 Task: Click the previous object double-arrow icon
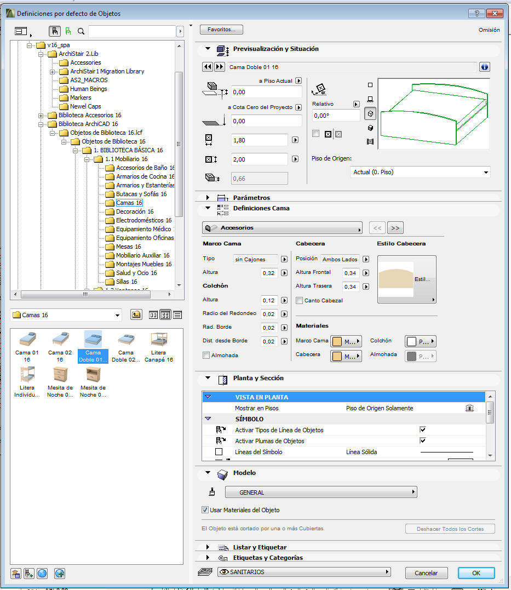point(208,67)
